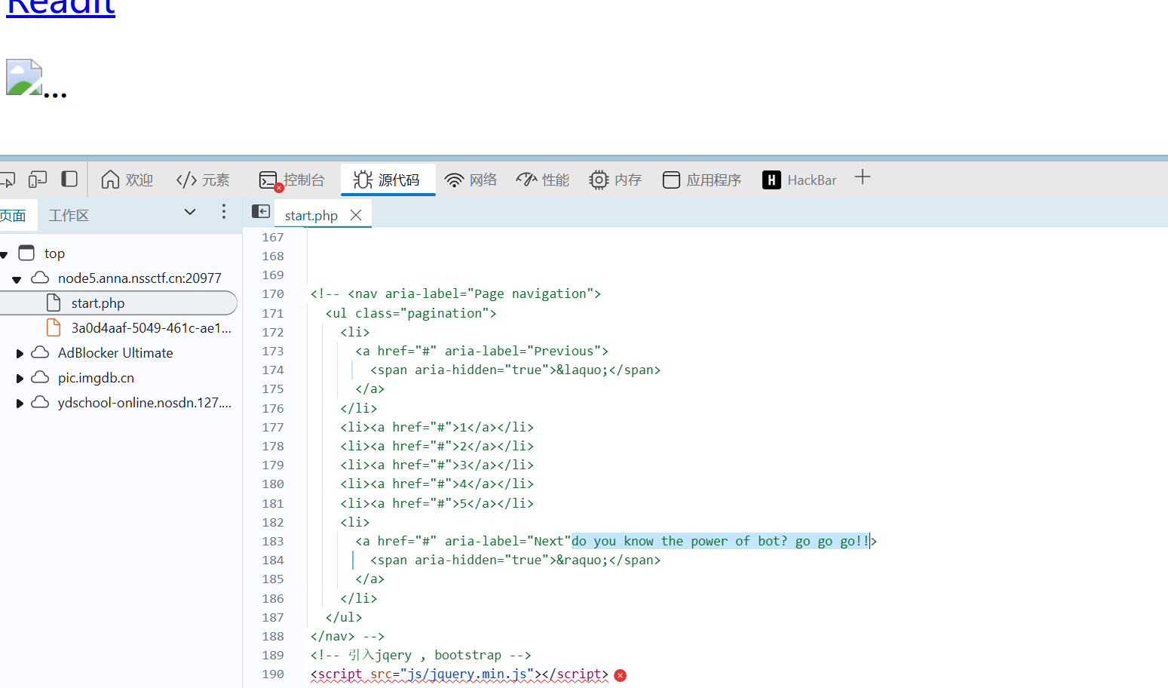
Task: Open the HackBar panel
Action: 799,180
